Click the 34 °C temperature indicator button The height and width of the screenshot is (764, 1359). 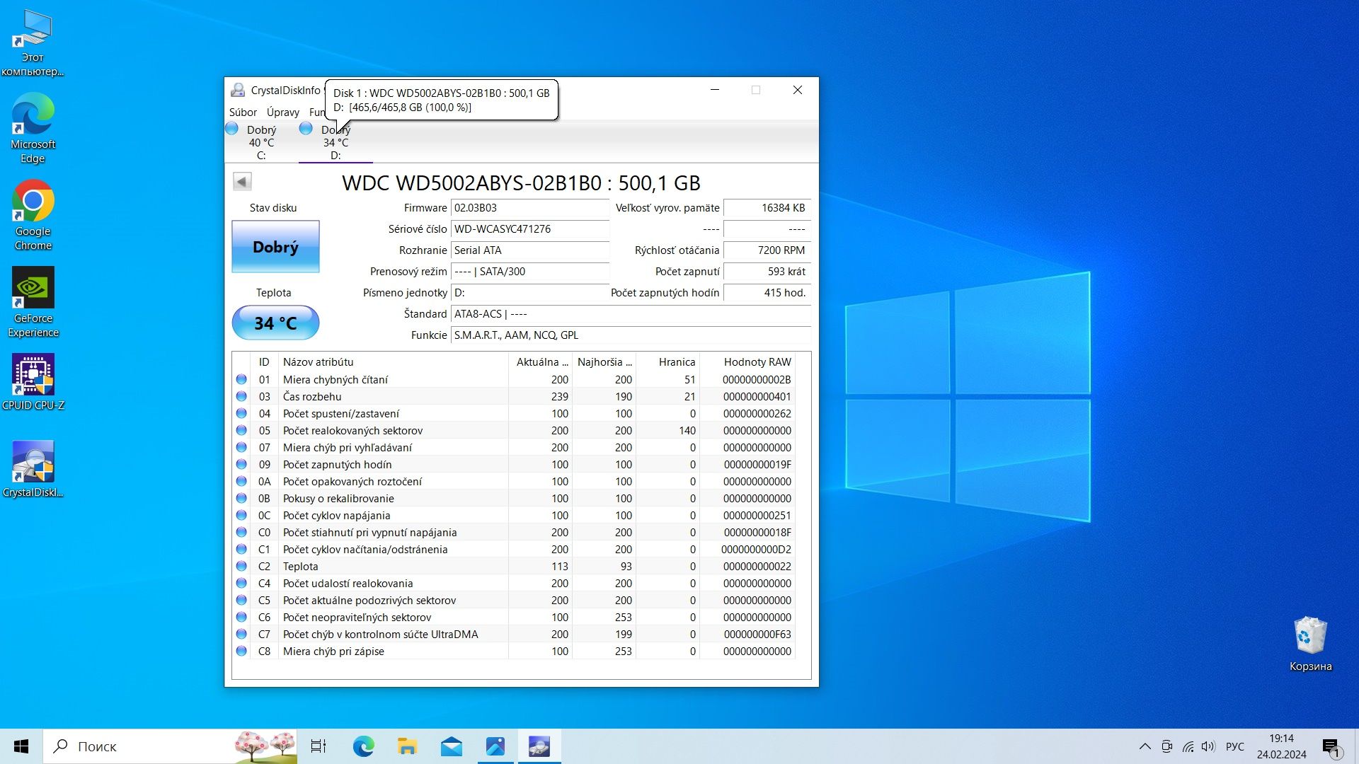[x=275, y=323]
